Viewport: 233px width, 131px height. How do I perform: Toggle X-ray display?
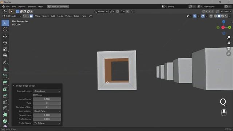click(211, 16)
